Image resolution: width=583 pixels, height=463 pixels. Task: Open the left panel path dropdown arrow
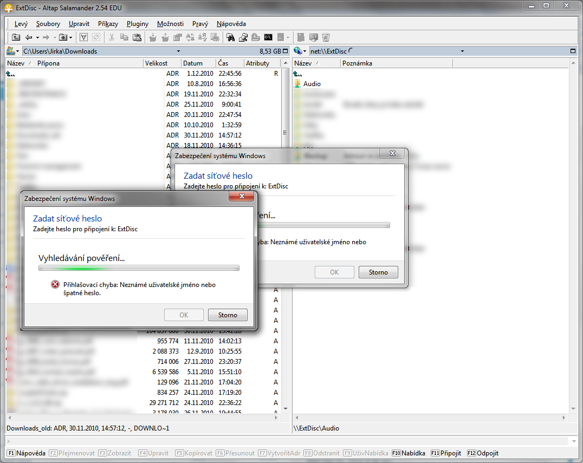point(18,51)
